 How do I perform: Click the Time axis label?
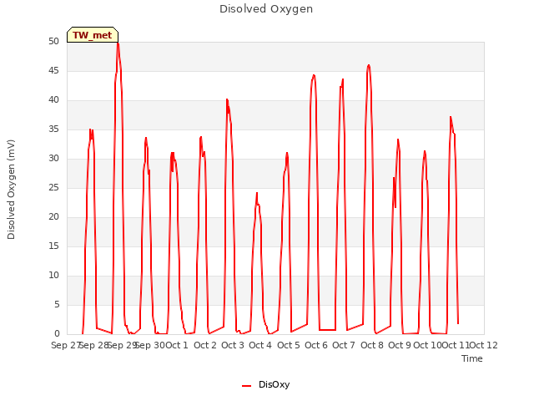(472, 358)
